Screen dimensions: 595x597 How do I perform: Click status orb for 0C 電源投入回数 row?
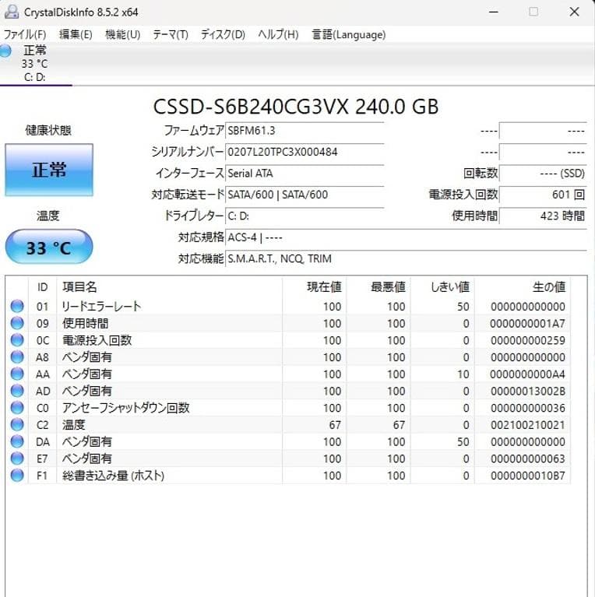(17, 340)
